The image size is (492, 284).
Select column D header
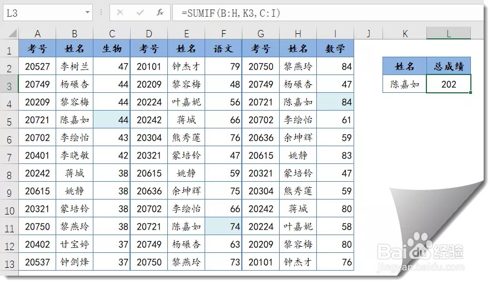click(149, 33)
